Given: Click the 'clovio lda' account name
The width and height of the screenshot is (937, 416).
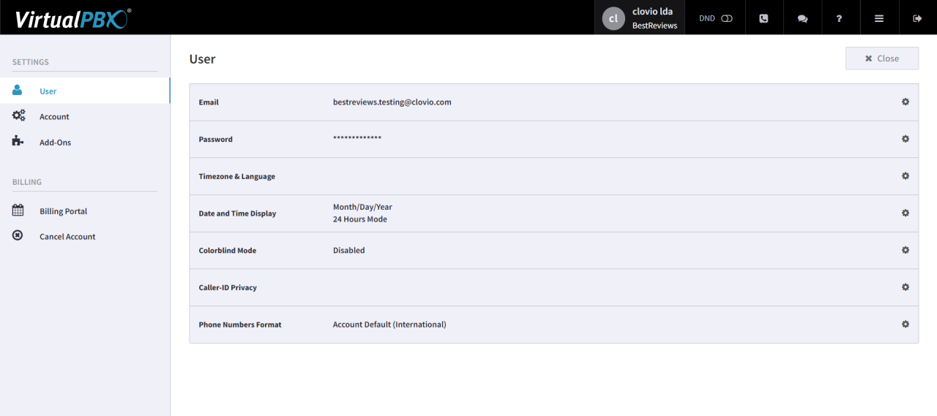Looking at the screenshot, I should [x=652, y=12].
